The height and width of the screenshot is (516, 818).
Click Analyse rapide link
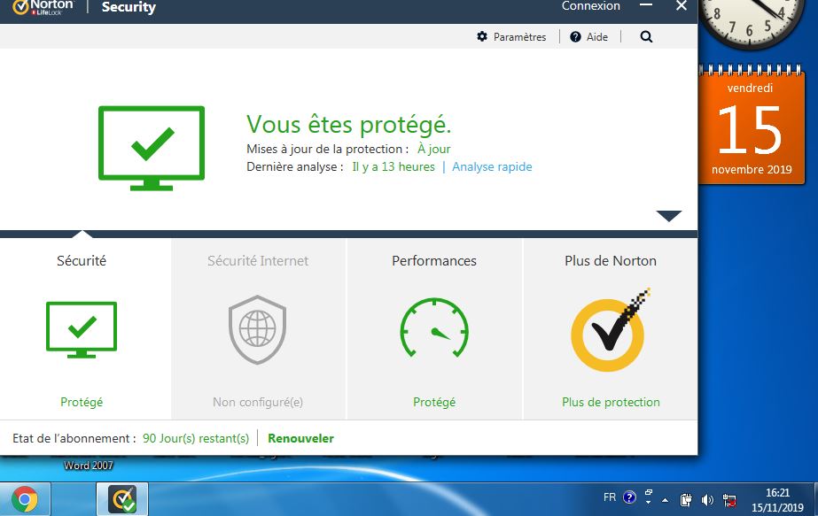pyautogui.click(x=492, y=166)
